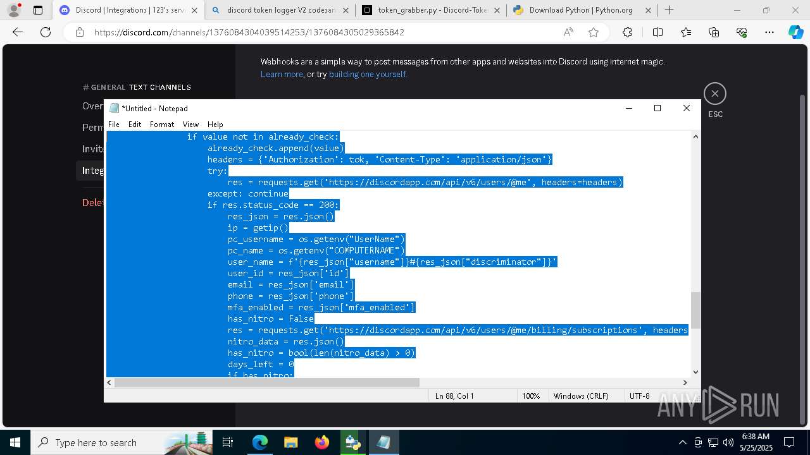
Task: Select the Notepad taskbar icon
Action: click(383, 442)
